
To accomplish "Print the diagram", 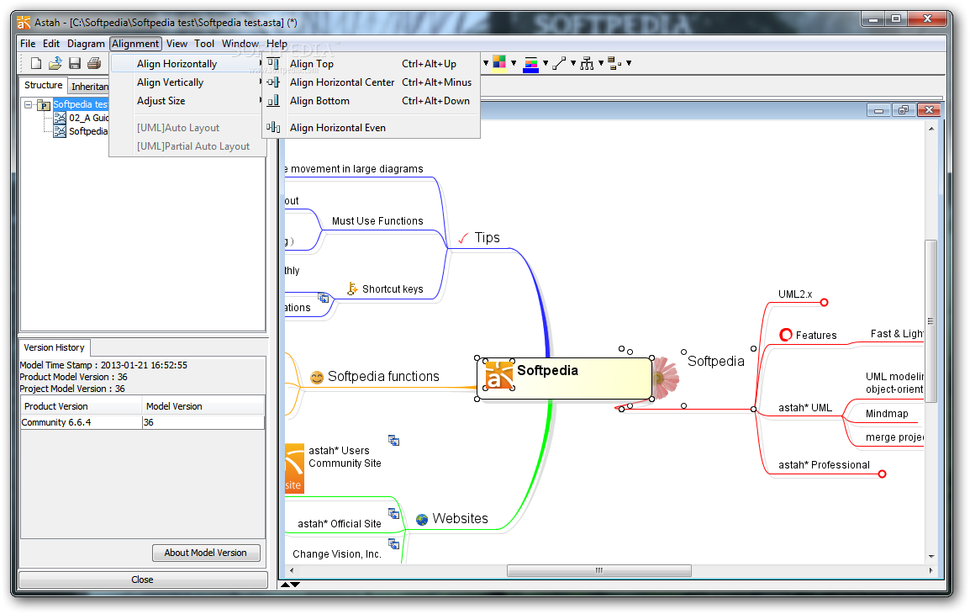I will point(94,63).
